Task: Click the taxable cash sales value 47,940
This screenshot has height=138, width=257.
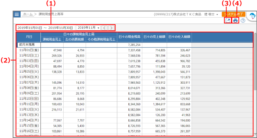Action: pyautogui.click(x=57, y=50)
